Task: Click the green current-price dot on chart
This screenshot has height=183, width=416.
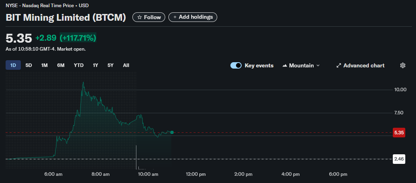Action: click(x=172, y=132)
